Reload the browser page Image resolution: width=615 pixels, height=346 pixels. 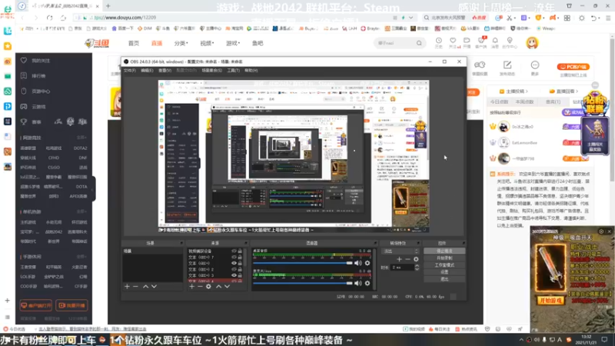coord(49,18)
